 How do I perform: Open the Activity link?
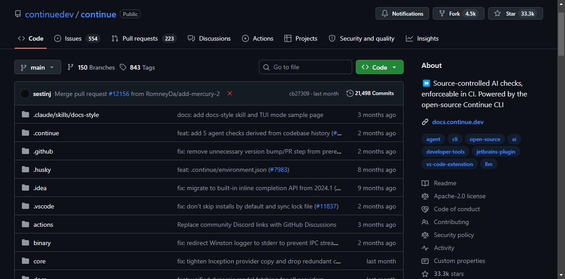tap(438, 248)
